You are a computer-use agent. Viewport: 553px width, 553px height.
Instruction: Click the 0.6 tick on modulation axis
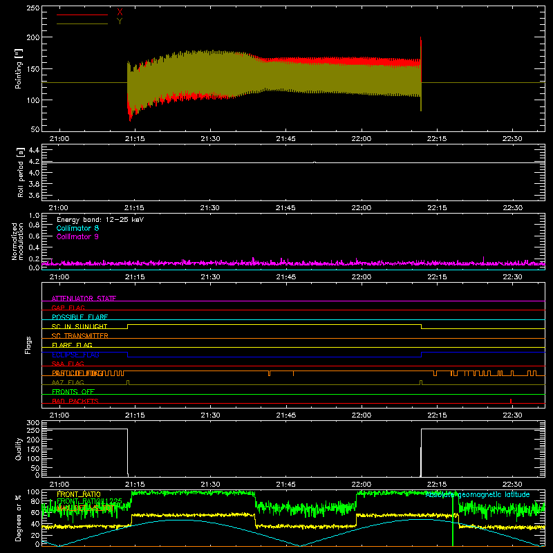(34, 236)
